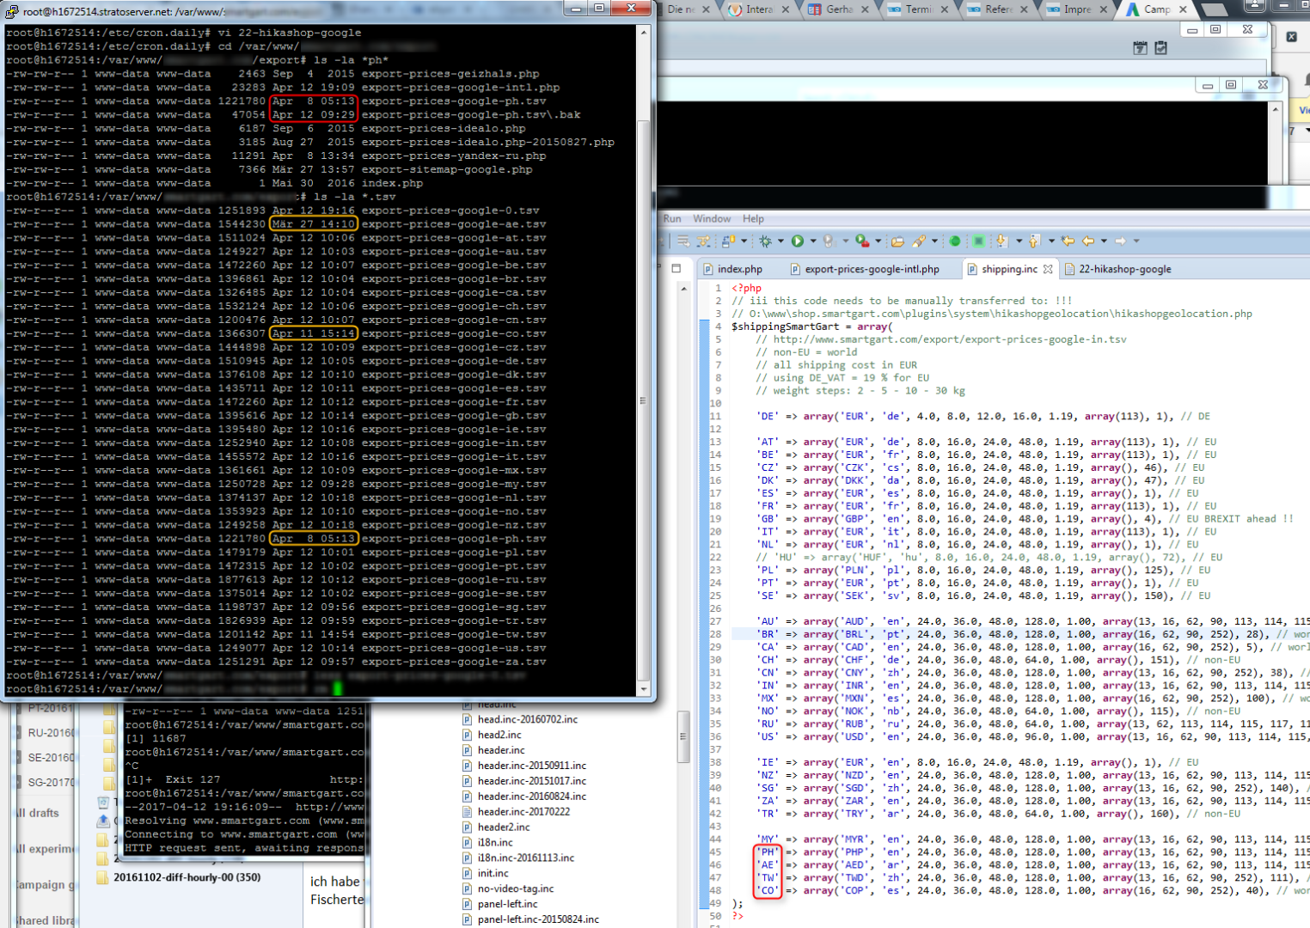Close the shipping.inc editor tab
1310x928 pixels.
[x=1048, y=270]
